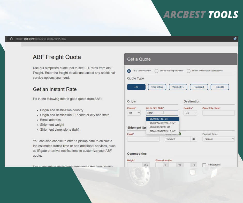Click the "Origin and destination country" bullet
Screen dimensions: 243x203
pos(62,110)
